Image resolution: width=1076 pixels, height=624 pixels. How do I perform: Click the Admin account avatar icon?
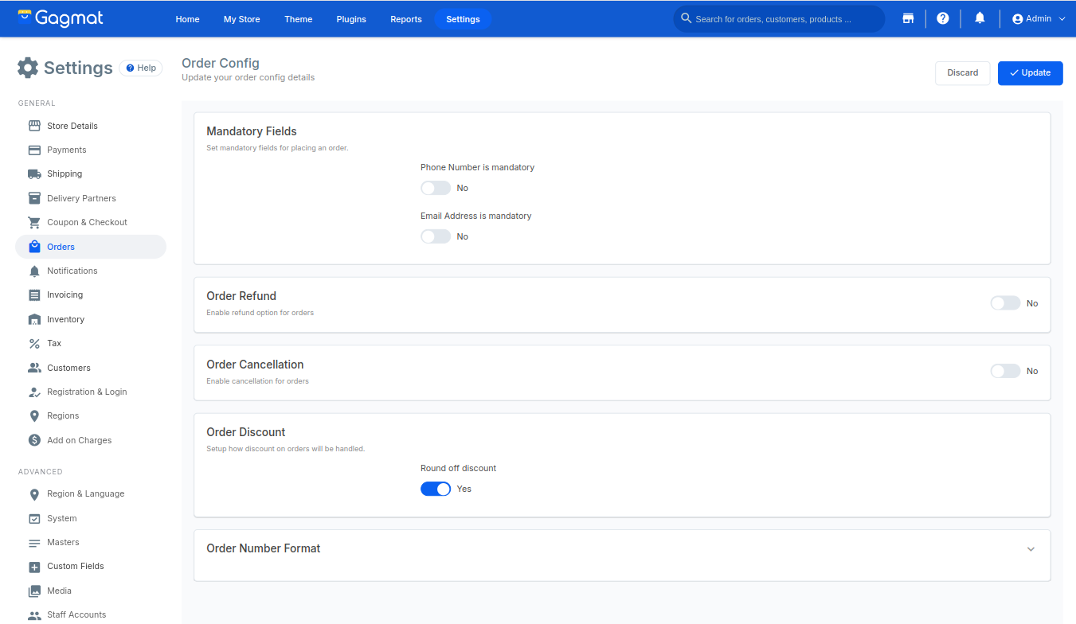1017,19
